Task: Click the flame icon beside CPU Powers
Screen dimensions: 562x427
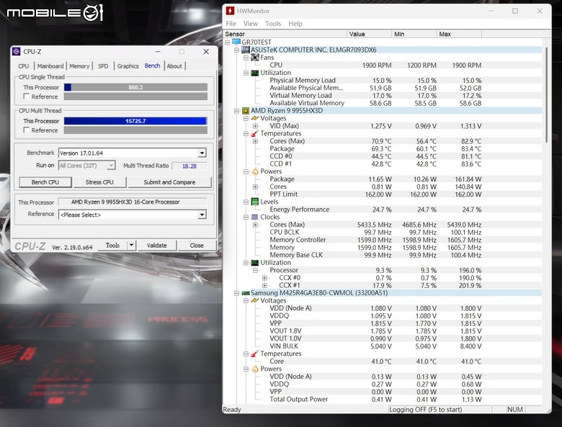Action: pyautogui.click(x=255, y=171)
